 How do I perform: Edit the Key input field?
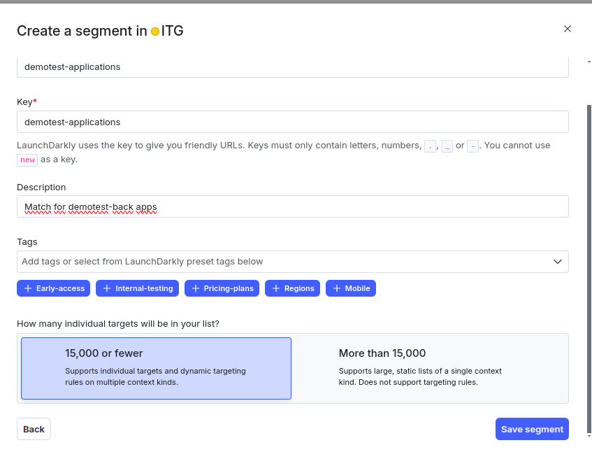coord(293,122)
